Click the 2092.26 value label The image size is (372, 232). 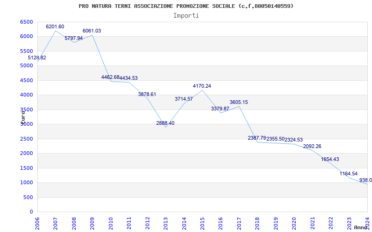(312, 147)
